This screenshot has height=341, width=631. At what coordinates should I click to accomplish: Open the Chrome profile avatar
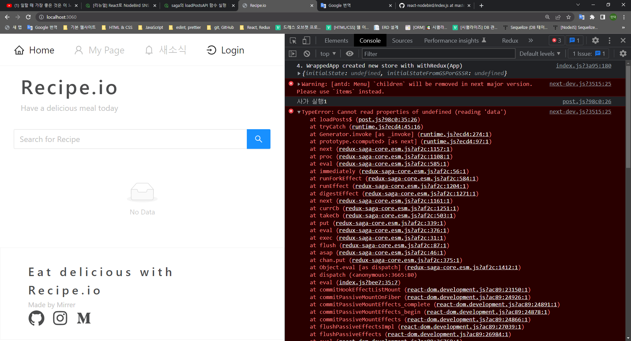point(613,17)
